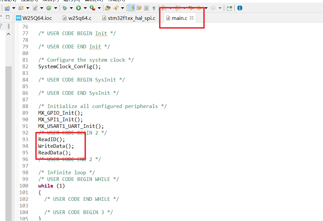Image resolution: width=323 pixels, height=221 pixels.
Task: Open the left panel view menu dots
Action: coord(8,26)
